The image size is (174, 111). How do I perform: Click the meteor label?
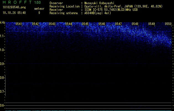[x=39, y=9]
